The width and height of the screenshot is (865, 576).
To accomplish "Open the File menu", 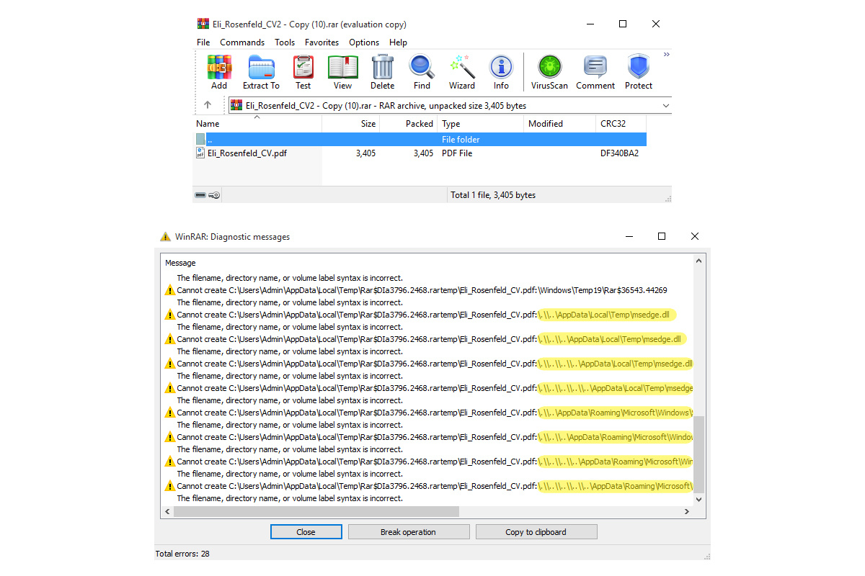I will (x=203, y=42).
